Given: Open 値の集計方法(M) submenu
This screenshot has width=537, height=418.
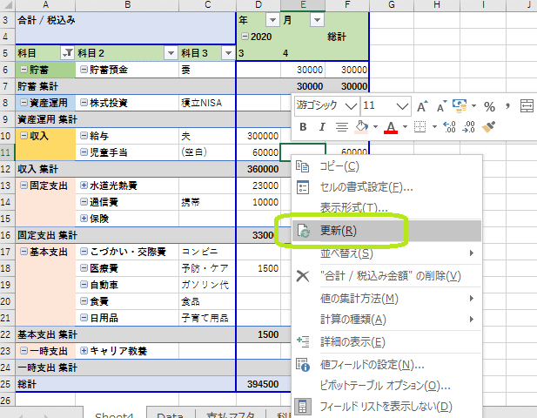Looking at the screenshot, I should coord(386,299).
